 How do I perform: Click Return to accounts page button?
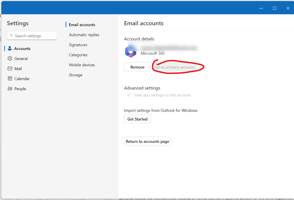[147, 141]
